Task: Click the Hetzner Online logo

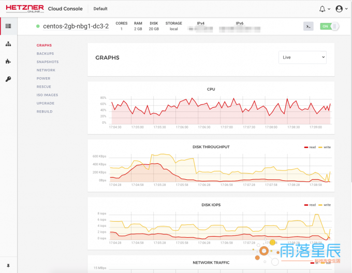Action: 25,9
